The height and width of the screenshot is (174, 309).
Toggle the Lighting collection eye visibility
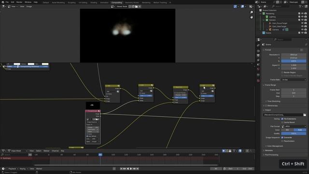[x=302, y=17]
